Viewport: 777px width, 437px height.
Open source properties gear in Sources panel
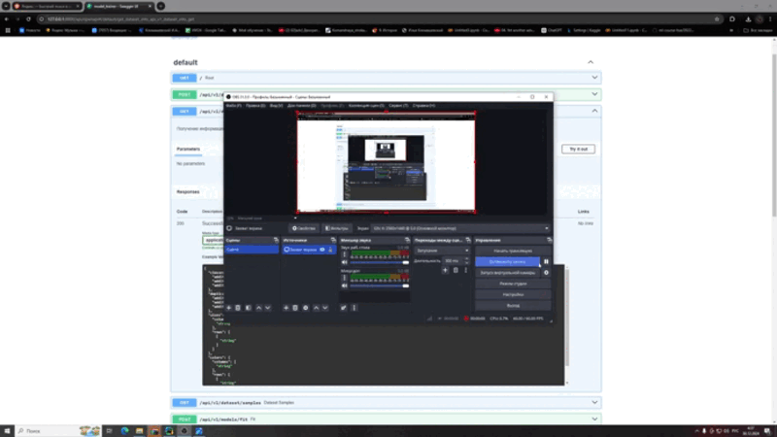tap(306, 308)
